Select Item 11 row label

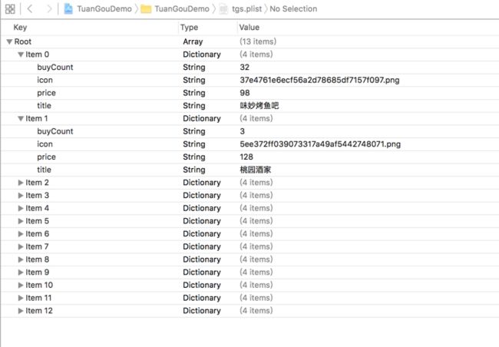[x=38, y=298]
